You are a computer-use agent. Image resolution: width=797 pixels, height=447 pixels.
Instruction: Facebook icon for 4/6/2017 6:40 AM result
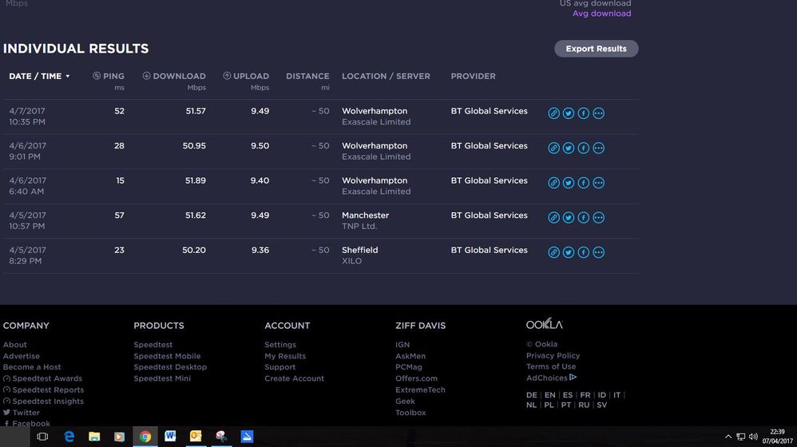pos(584,183)
